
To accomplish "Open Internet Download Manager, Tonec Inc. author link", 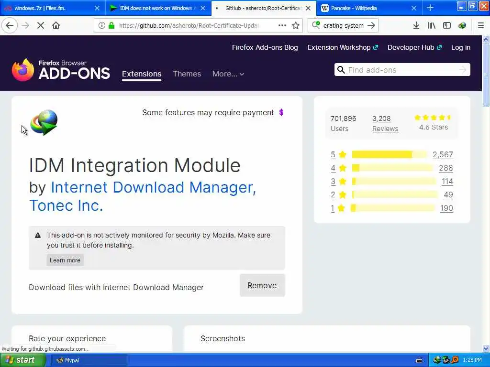I will pyautogui.click(x=143, y=196).
